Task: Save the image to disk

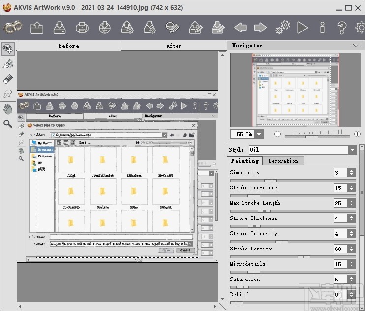Action: click(60, 28)
